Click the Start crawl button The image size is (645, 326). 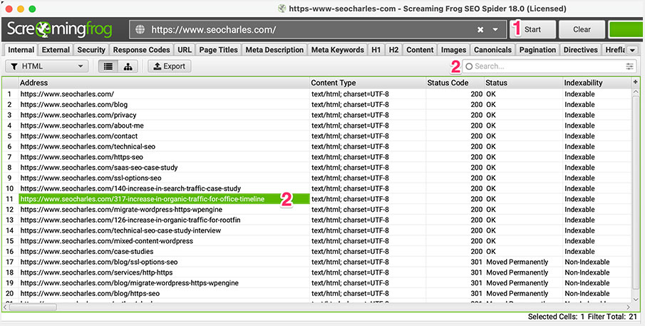pyautogui.click(x=532, y=30)
